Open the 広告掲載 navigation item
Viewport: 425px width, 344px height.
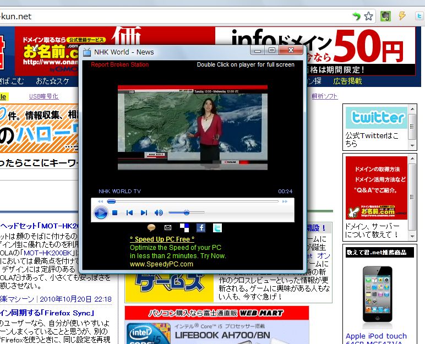348,81
